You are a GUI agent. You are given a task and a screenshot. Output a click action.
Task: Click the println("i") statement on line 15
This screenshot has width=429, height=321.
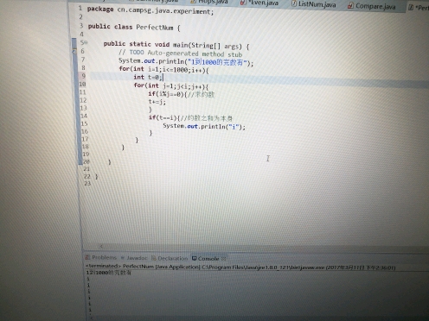(204, 126)
